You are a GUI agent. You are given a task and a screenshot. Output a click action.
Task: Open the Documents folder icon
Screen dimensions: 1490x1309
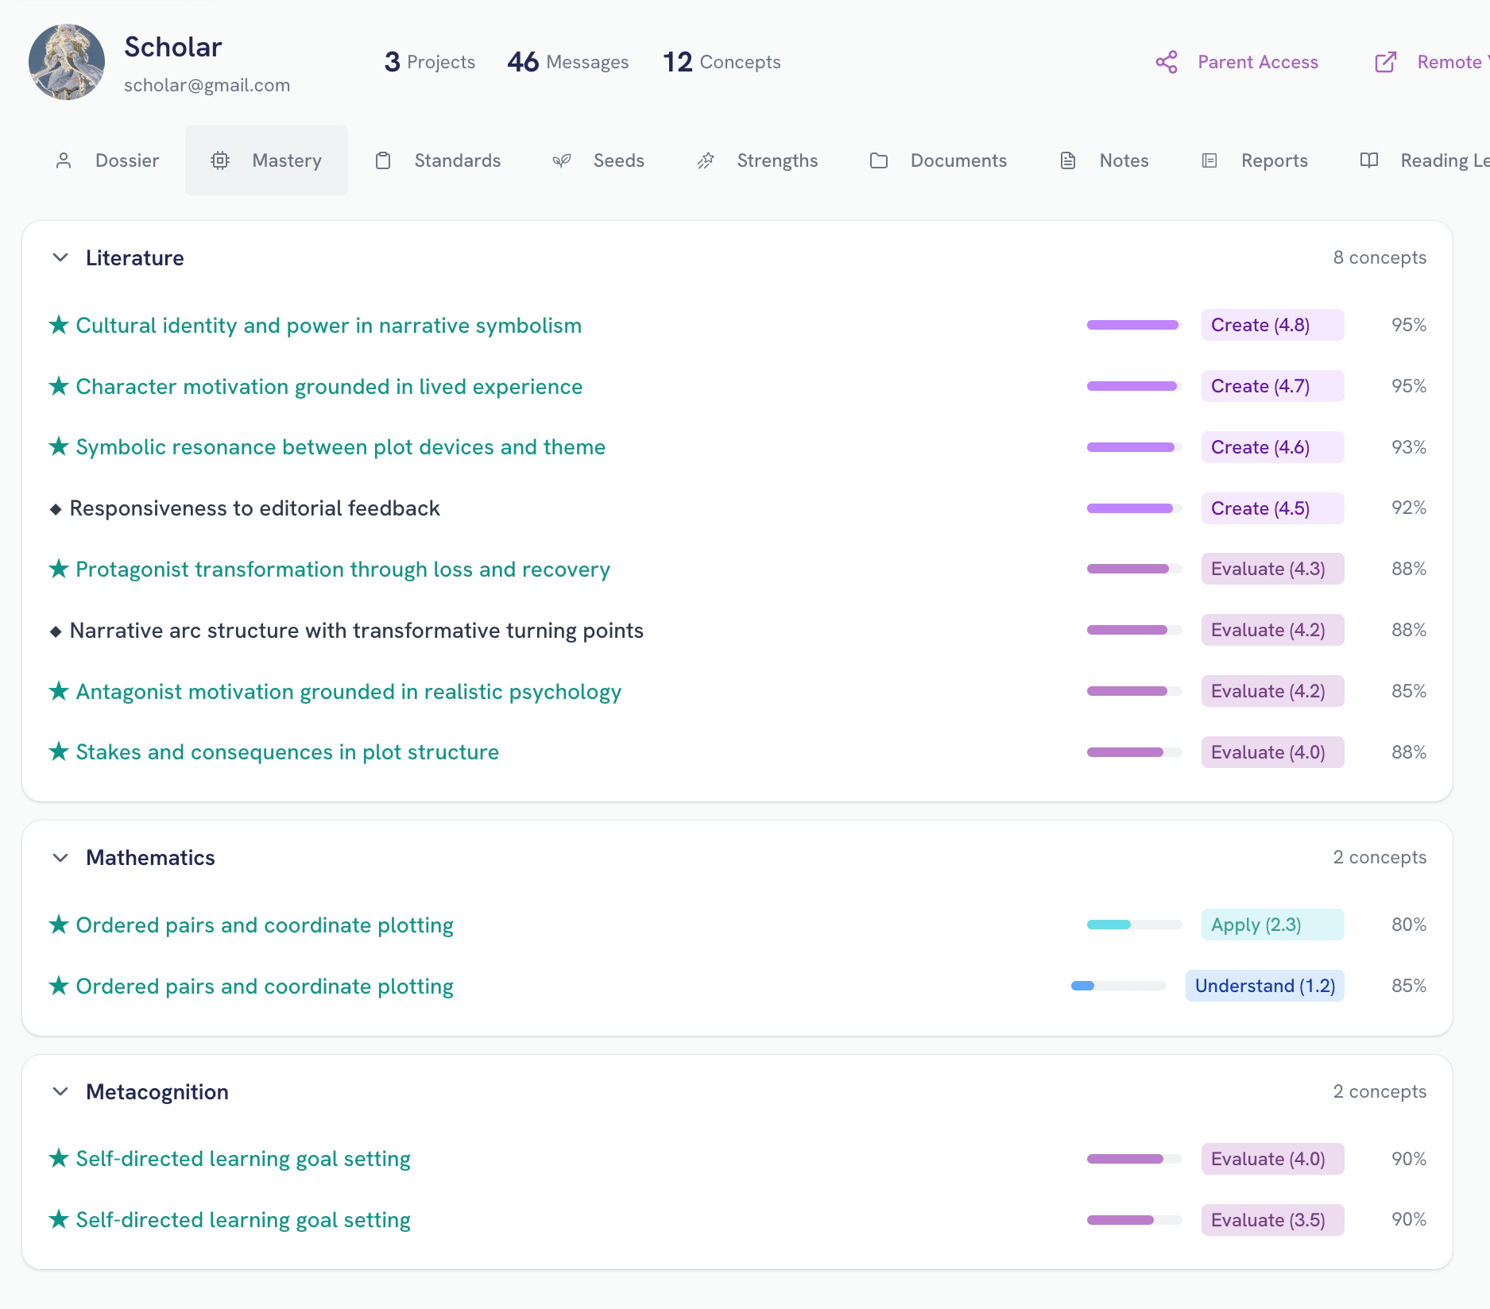pos(879,160)
